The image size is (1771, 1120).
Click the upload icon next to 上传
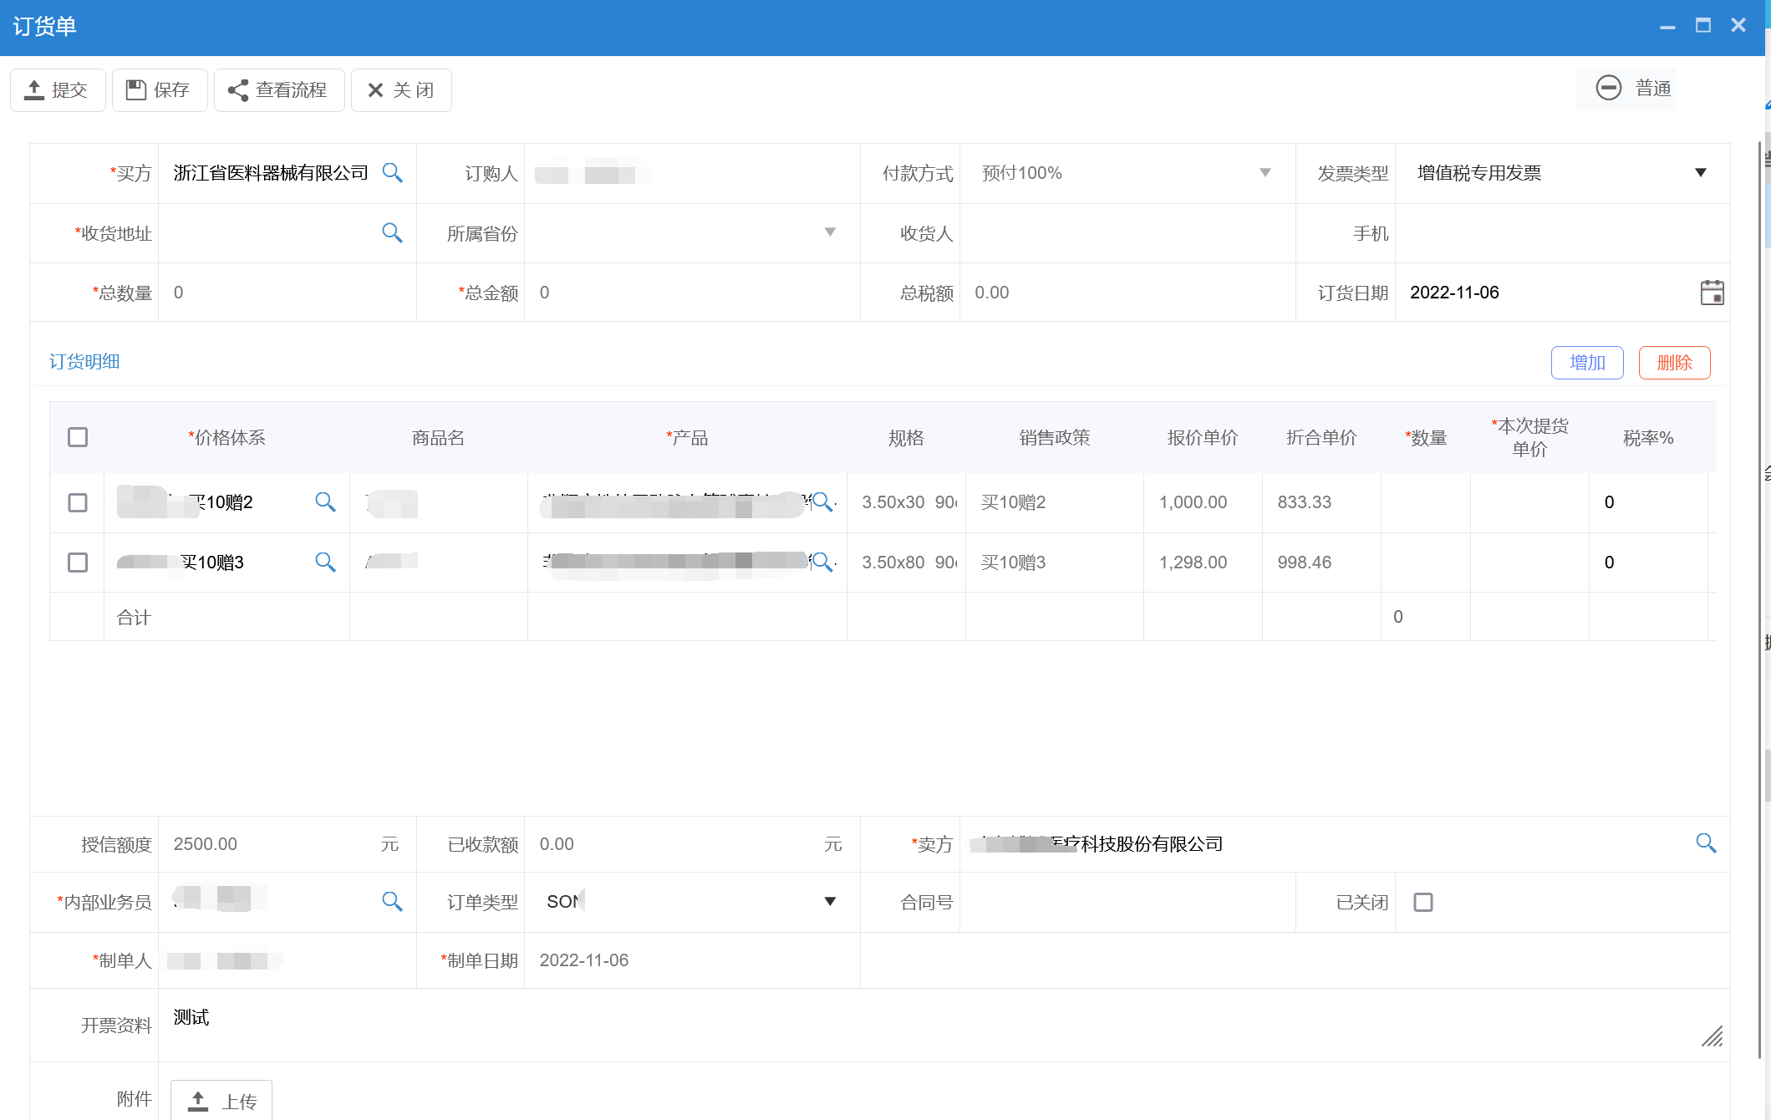click(x=197, y=1099)
